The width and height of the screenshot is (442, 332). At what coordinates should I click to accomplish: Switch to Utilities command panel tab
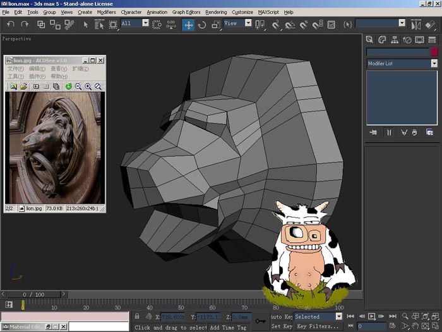click(432, 40)
